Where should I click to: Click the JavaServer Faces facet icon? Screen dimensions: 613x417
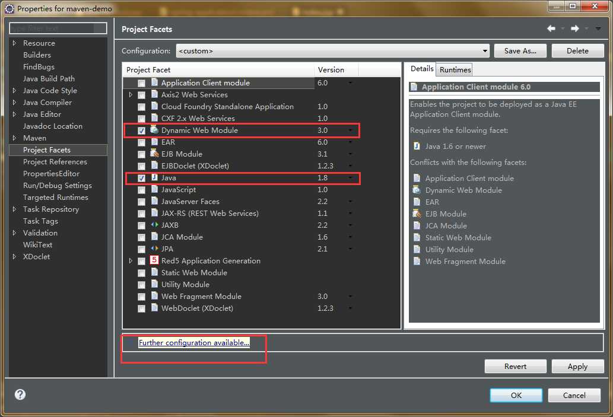tap(154, 201)
